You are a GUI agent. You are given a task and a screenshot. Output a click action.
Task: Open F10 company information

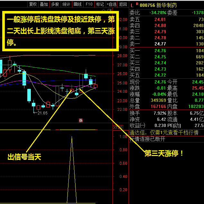coord(89,5)
